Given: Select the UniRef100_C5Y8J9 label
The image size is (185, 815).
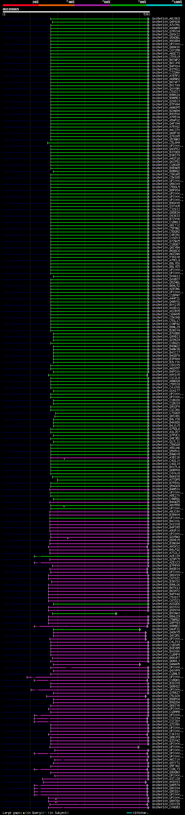Looking at the screenshot, I should 166,57.
